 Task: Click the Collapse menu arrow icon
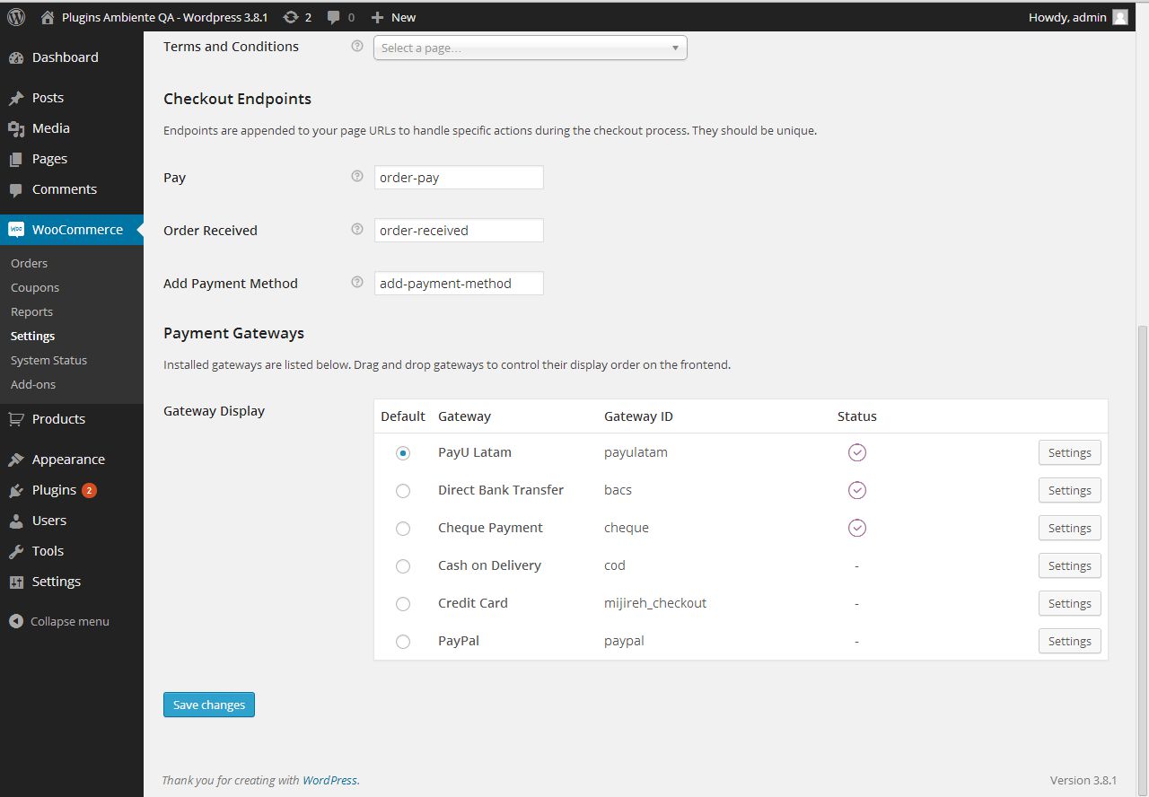point(16,621)
